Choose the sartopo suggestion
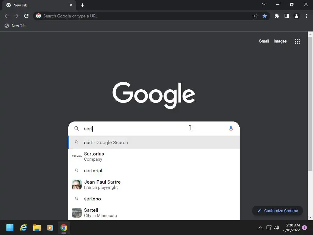 pyautogui.click(x=154, y=199)
